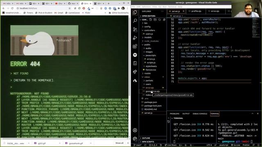Image resolution: width=262 pixels, height=147 pixels.
Task: Expand the OUTLINE section
Action: point(146,138)
